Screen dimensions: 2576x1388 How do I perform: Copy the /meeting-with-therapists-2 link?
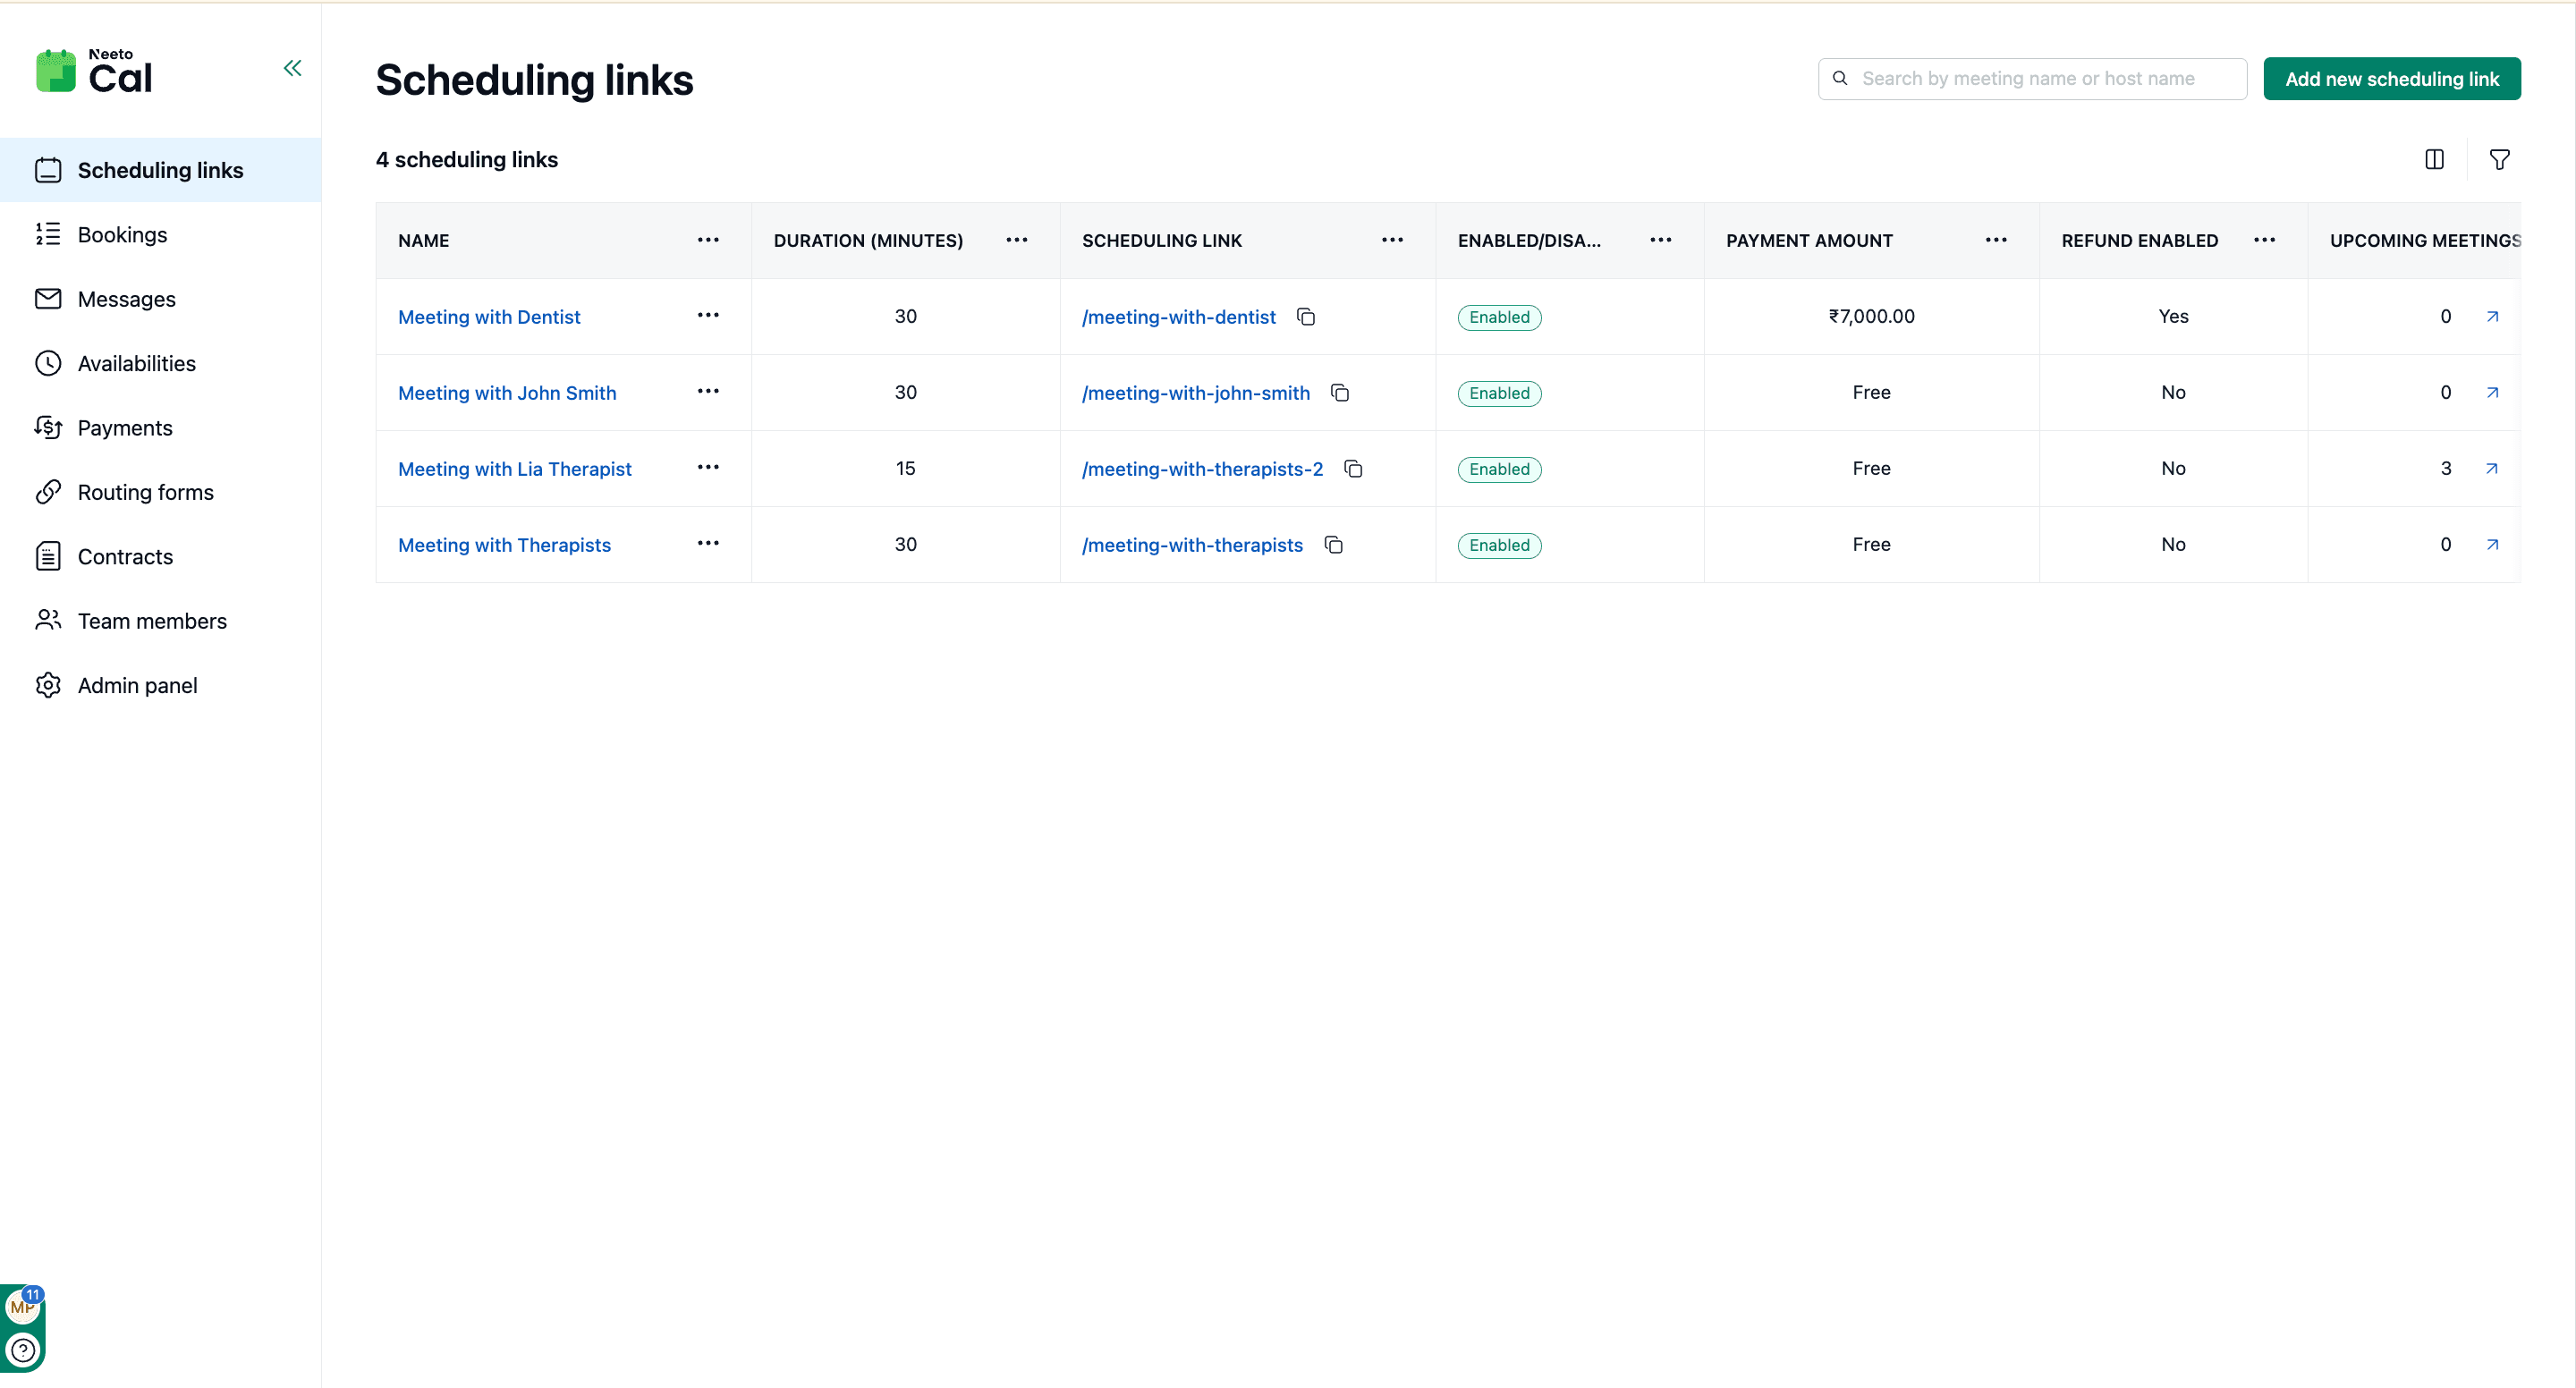point(1353,469)
